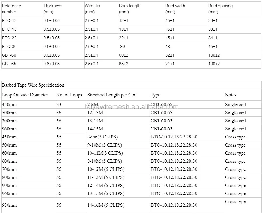Select the CBT-65 reference number cell
Image resolution: width=263 pixels, height=214 pixels.
point(9,64)
